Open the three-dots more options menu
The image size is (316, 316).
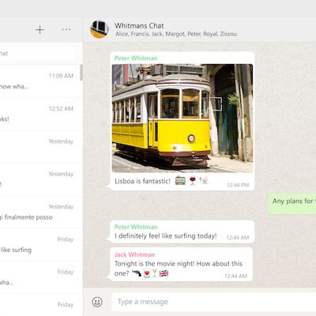coord(66,29)
